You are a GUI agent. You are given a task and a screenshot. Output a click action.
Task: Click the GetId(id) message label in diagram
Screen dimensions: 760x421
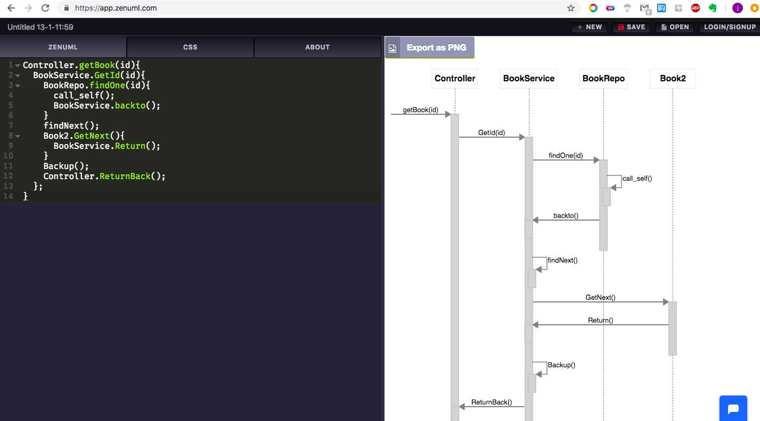click(x=492, y=133)
